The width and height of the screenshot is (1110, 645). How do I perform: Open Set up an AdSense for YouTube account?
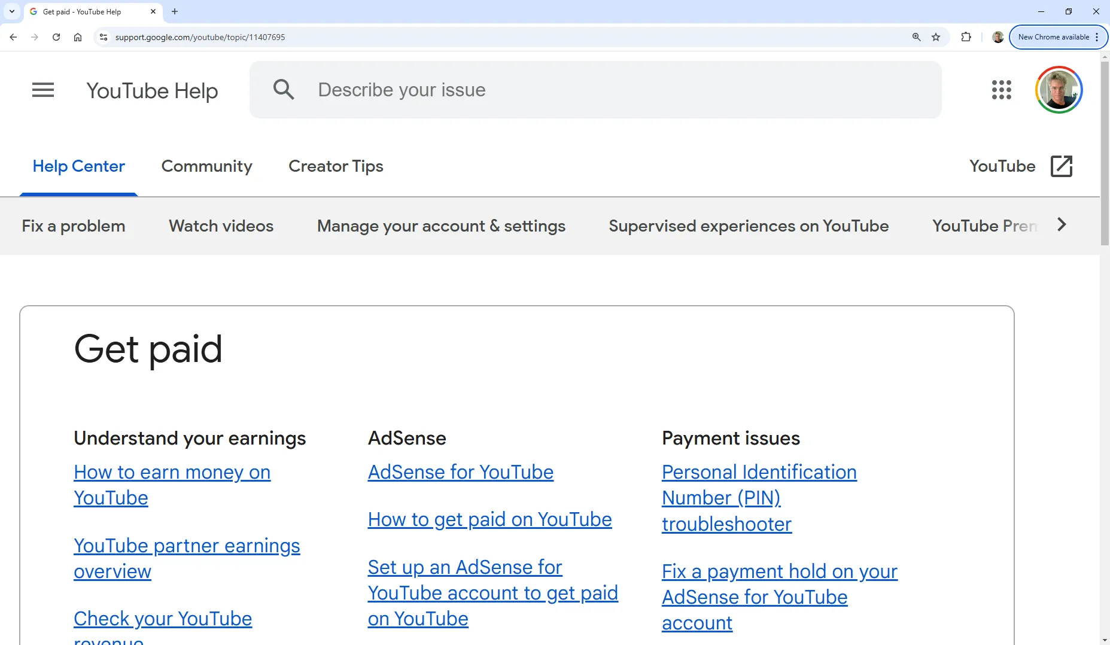pyautogui.click(x=492, y=593)
